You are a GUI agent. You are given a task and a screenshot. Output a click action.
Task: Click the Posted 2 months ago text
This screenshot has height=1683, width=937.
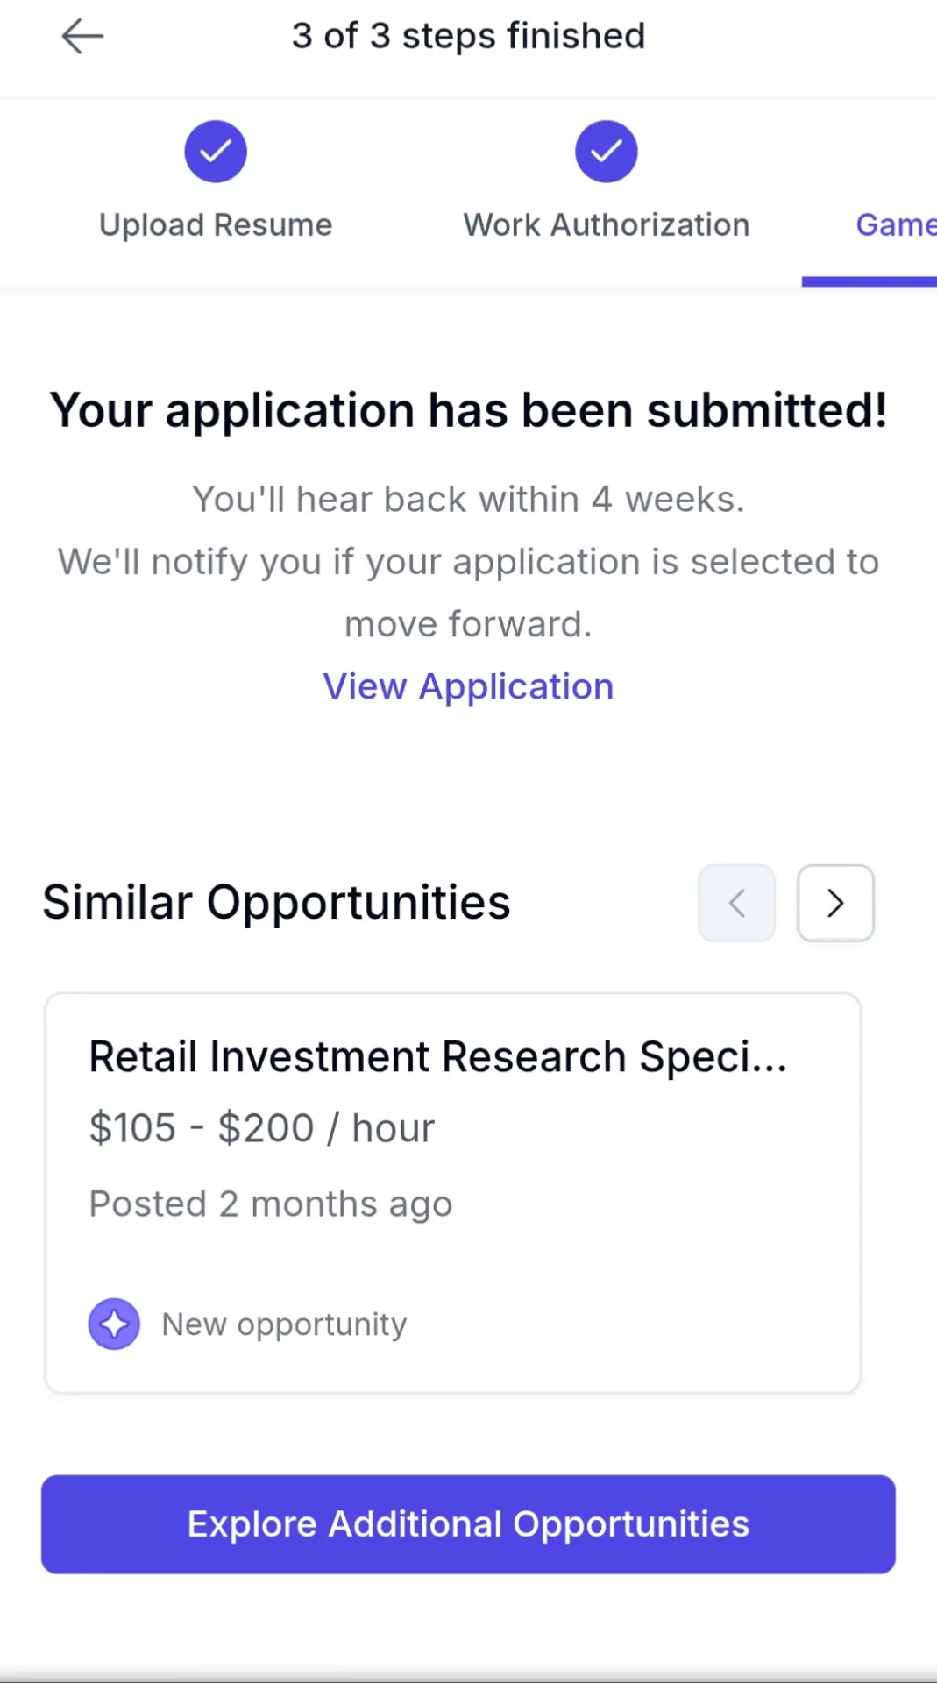pyautogui.click(x=271, y=1204)
